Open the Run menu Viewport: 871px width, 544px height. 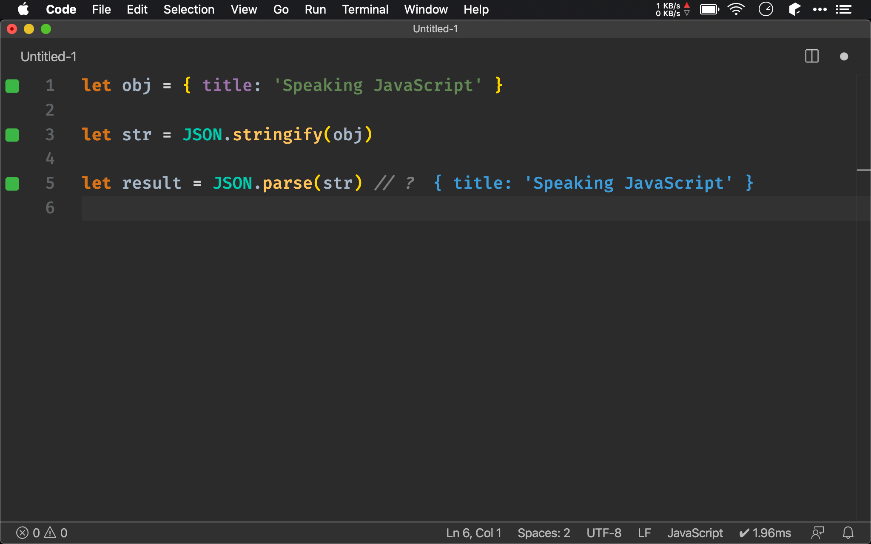[315, 9]
